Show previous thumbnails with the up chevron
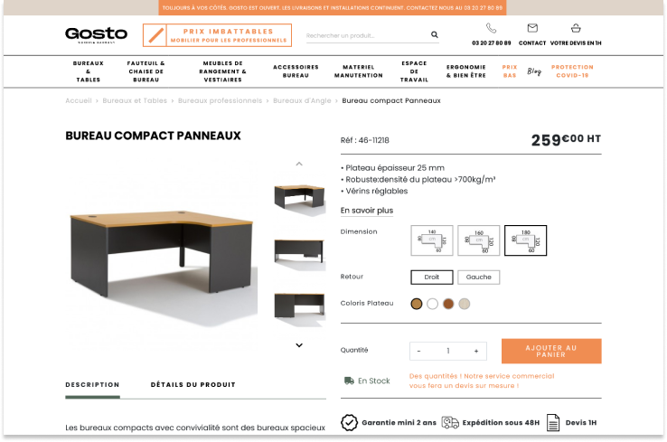 click(x=299, y=164)
